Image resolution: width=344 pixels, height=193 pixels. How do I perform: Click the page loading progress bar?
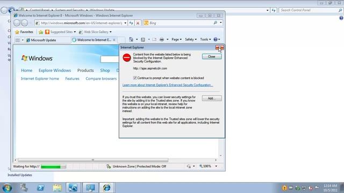53,167
